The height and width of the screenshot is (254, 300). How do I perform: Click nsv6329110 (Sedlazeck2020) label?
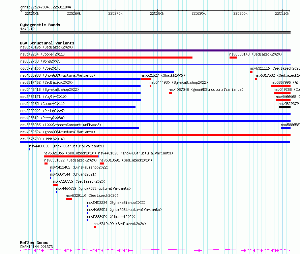click(x=92, y=195)
